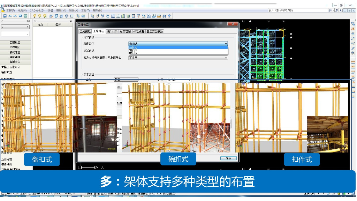Click the green bar chart toolbar icon
This screenshot has height=201, width=357.
click(x=123, y=16)
